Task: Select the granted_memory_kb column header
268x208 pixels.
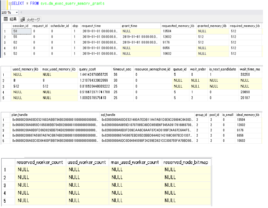Action: [213, 26]
